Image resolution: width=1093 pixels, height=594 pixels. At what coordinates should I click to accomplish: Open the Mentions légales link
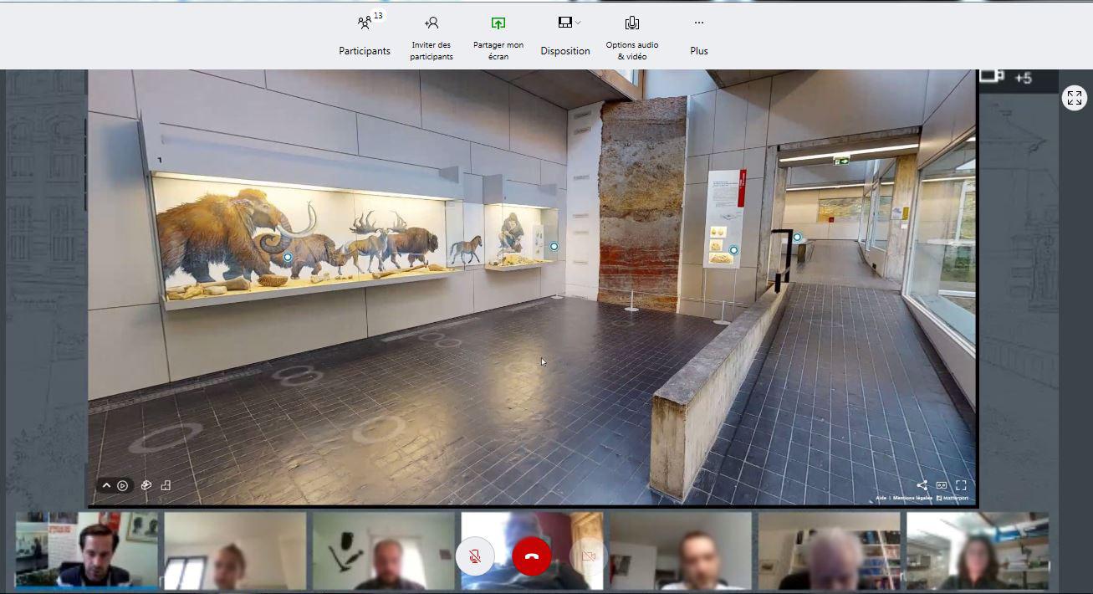point(912,499)
